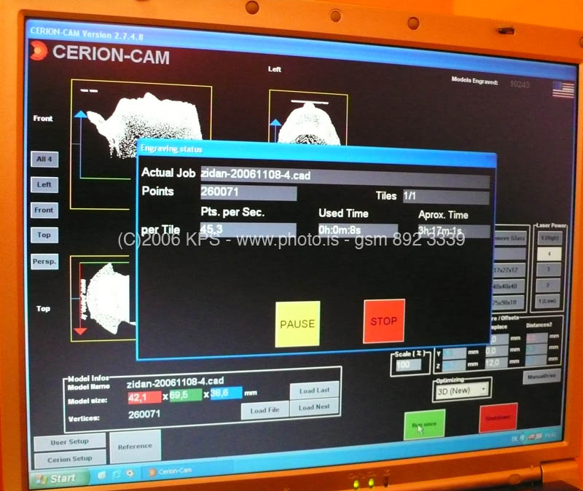Pause the engraving job
Screen dimensions: 583x491
pyautogui.click(x=297, y=323)
